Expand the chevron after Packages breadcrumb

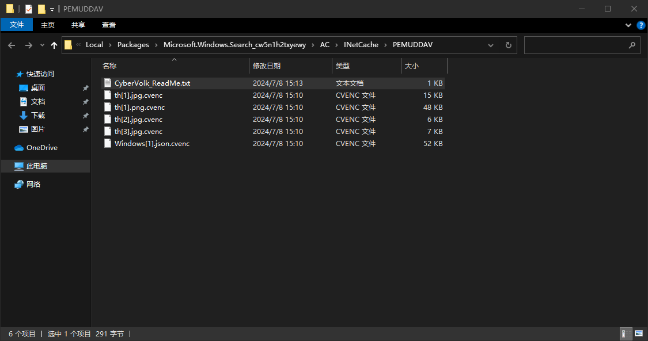click(156, 45)
